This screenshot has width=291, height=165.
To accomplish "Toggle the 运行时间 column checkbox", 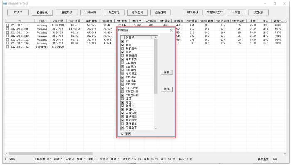I will click(123, 56).
